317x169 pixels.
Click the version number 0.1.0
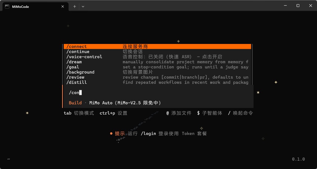pos(298,159)
